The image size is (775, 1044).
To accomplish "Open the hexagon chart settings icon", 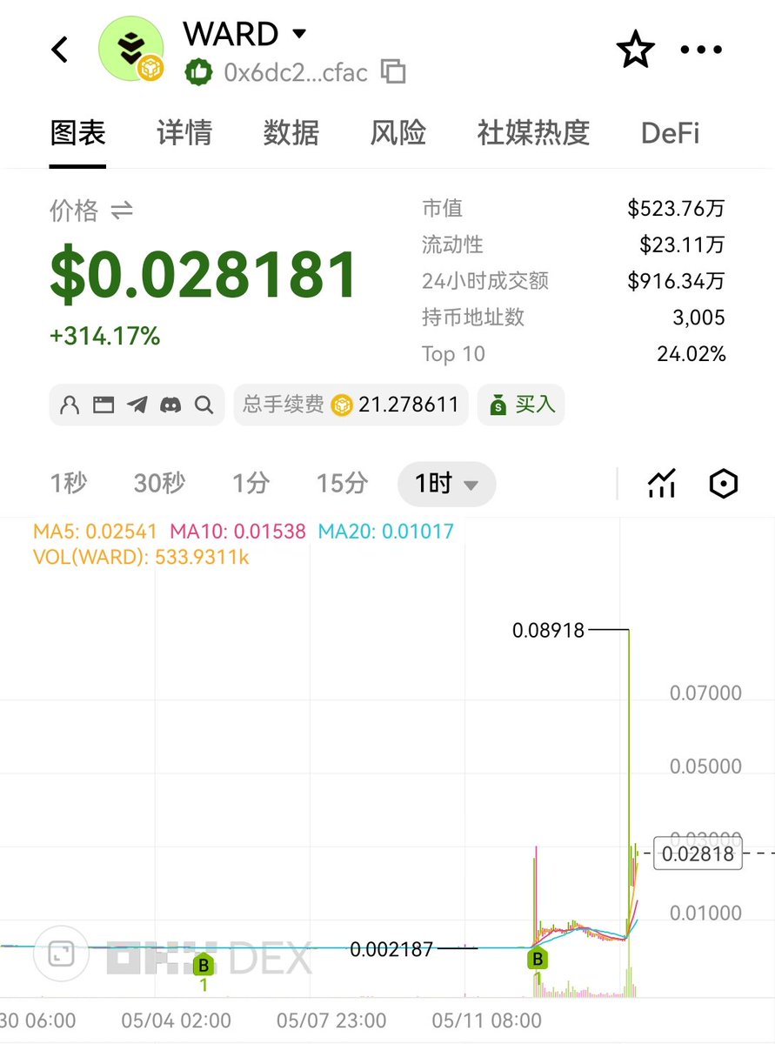I will (724, 484).
